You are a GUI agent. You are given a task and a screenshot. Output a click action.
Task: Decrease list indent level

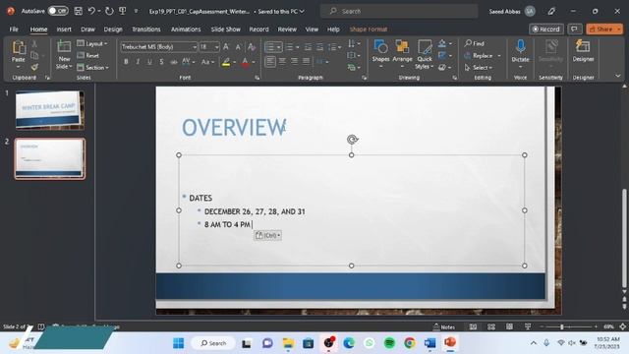tap(308, 47)
